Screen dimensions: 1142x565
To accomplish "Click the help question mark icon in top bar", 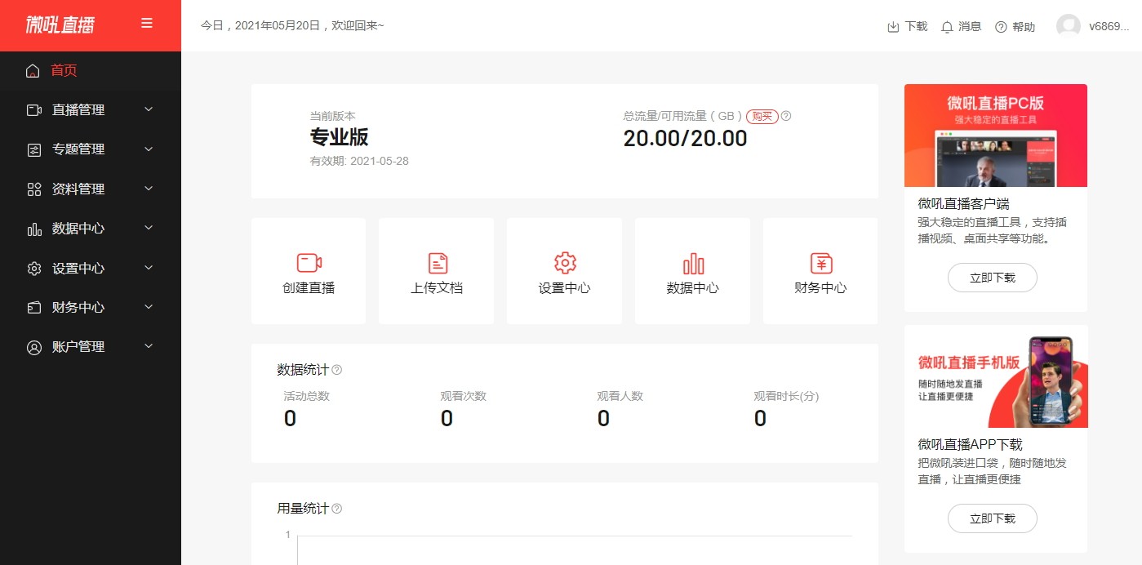I will pos(1001,27).
